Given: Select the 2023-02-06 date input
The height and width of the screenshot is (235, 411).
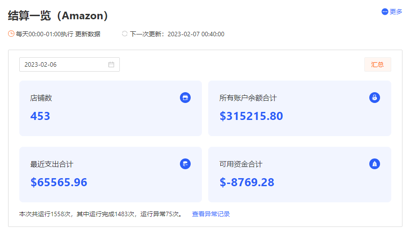Looking at the screenshot, I should tap(70, 64).
